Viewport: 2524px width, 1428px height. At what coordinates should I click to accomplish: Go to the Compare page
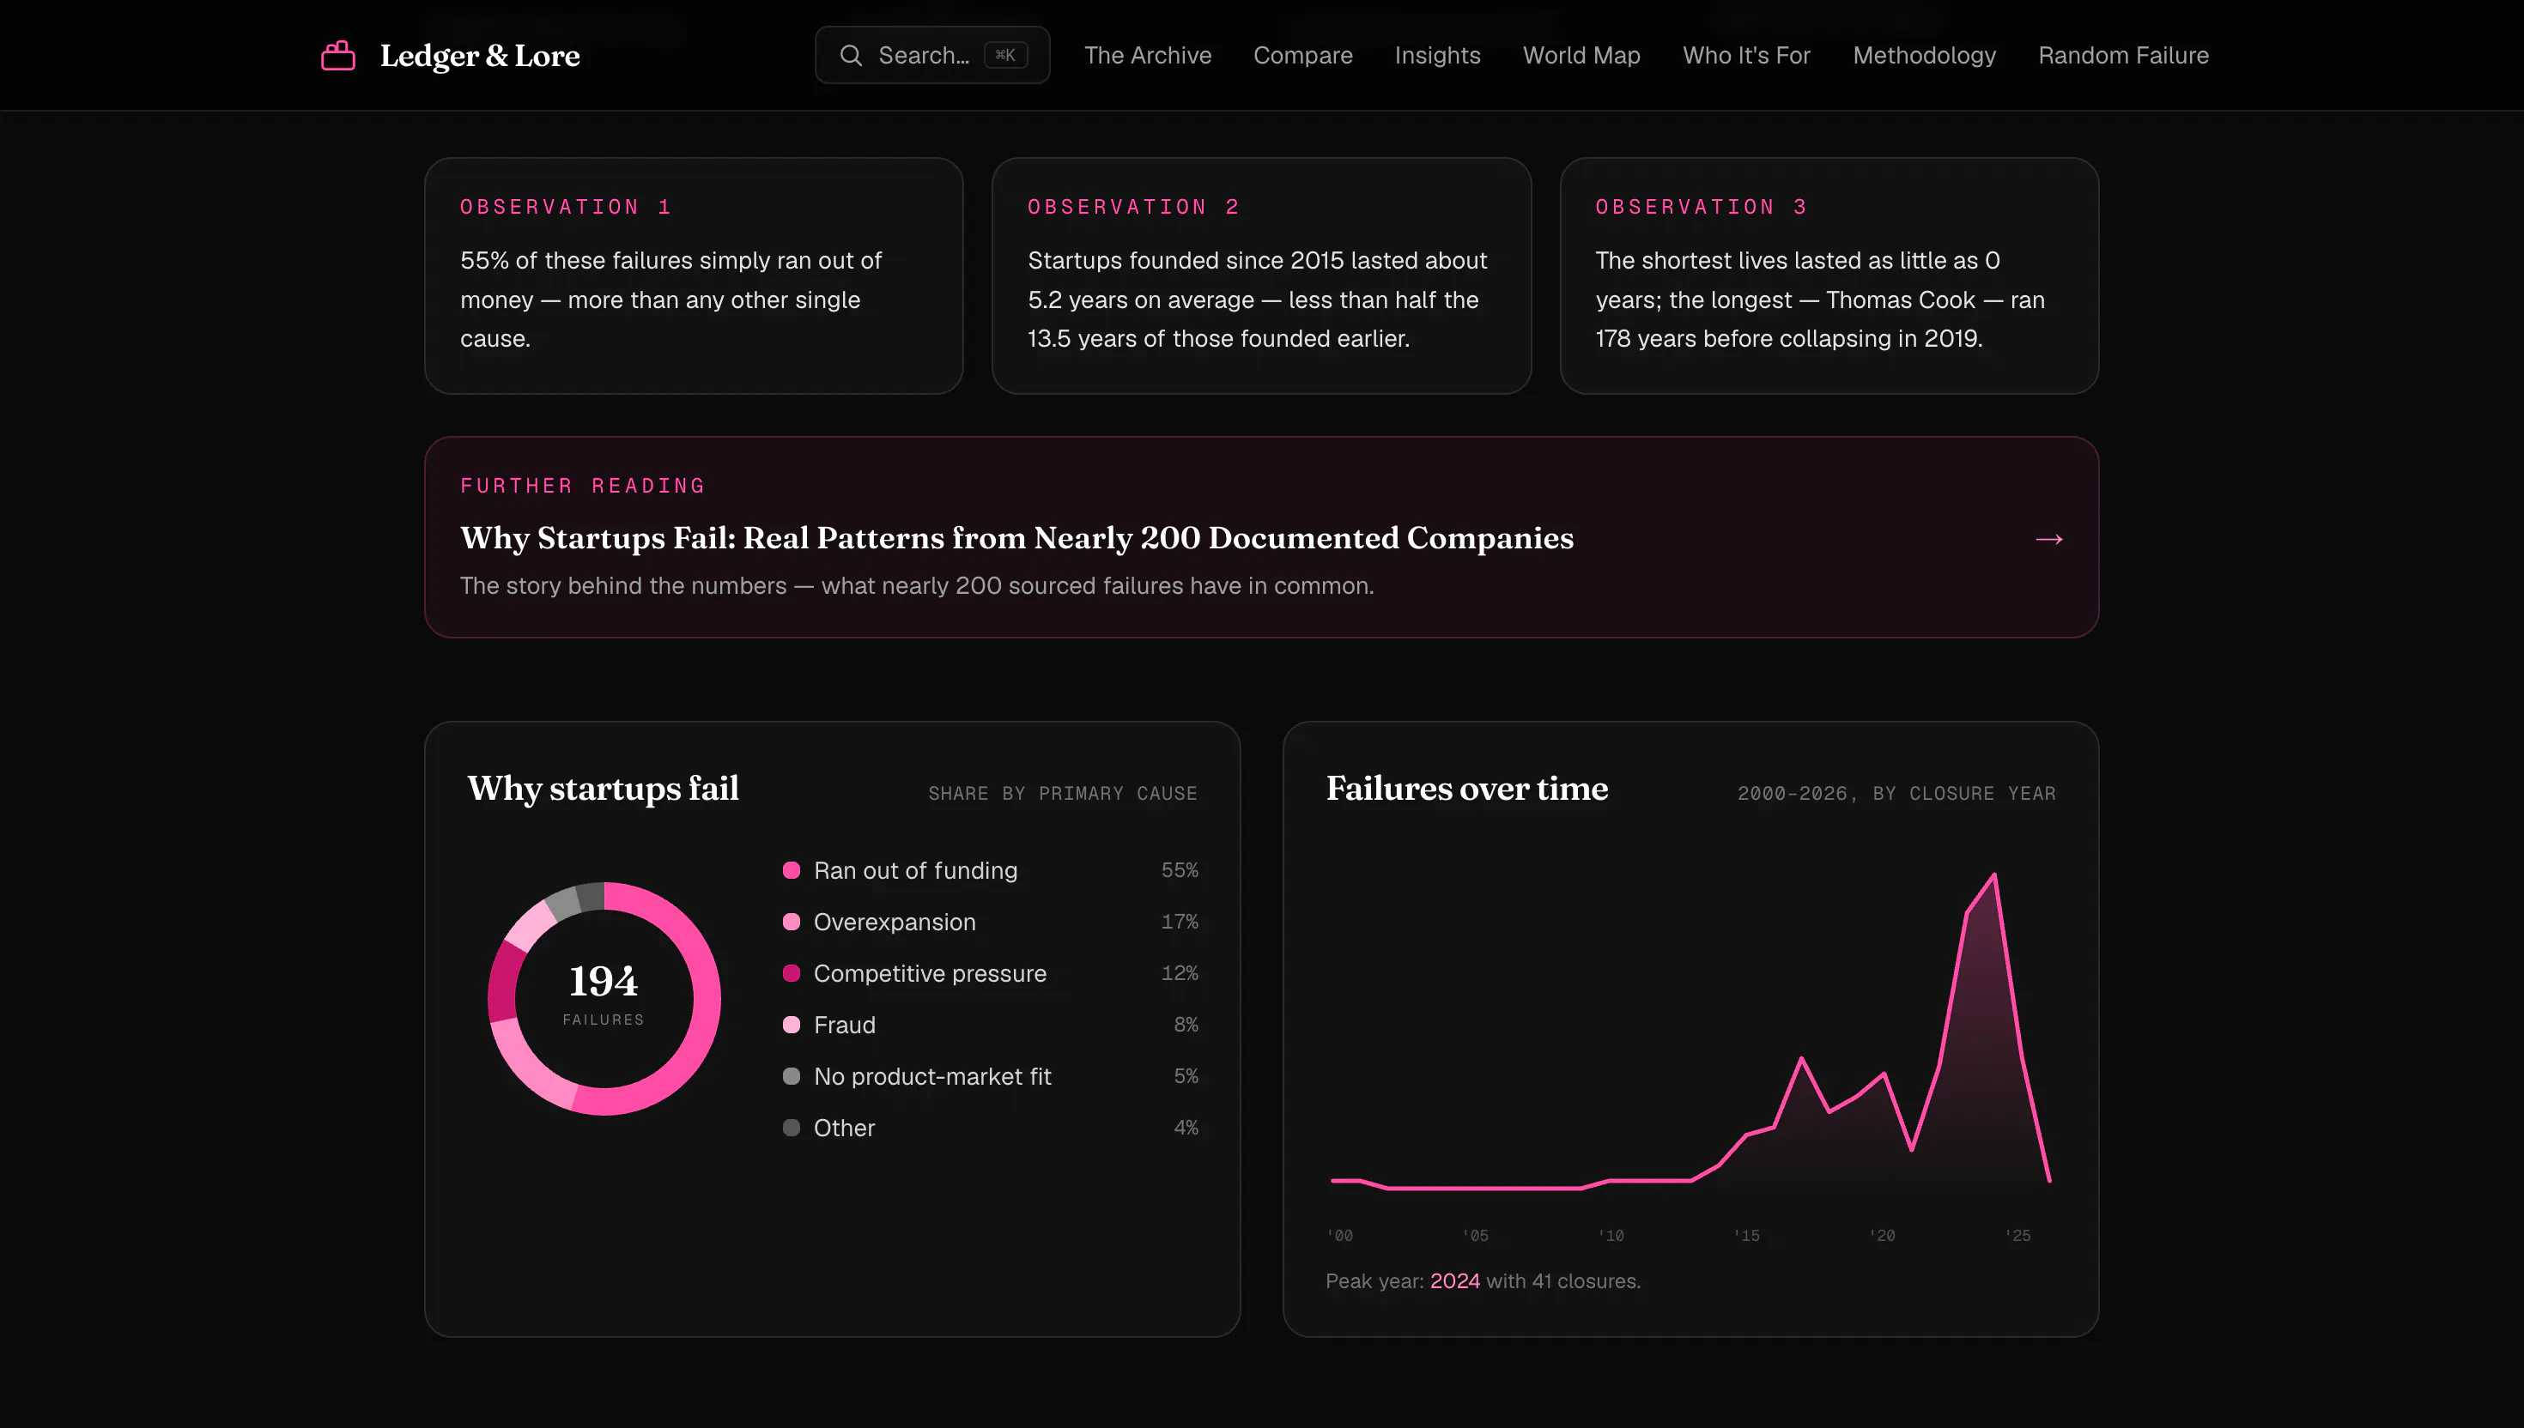1302,55
